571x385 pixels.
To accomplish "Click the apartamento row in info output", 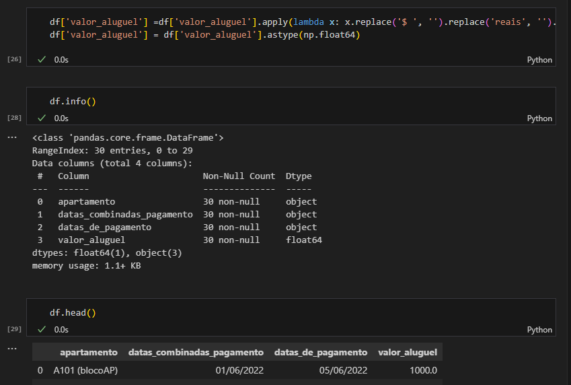I will point(177,202).
